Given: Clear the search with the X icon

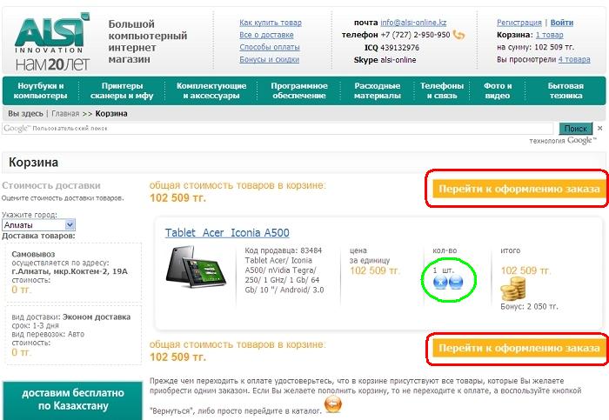Looking at the screenshot, I should 600,128.
